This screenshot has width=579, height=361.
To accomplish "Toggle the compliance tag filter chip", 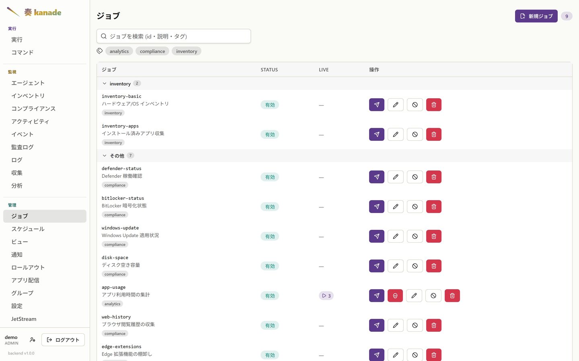I will pos(152,51).
